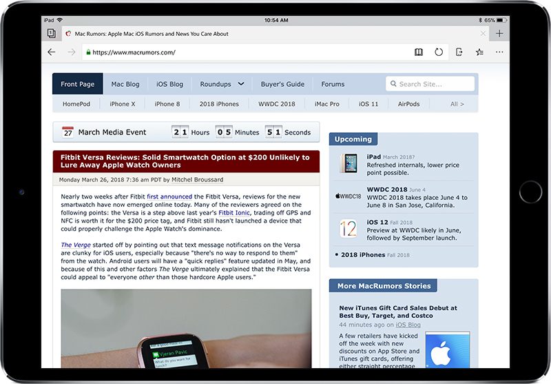Open the iPhone X roundup link
Screen dimensions: 551x384
point(123,104)
